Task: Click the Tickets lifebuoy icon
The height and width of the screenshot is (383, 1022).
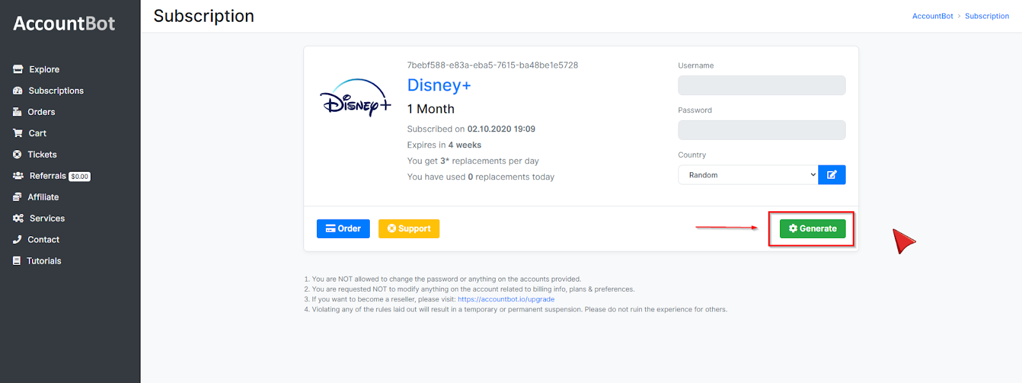Action: 17,154
